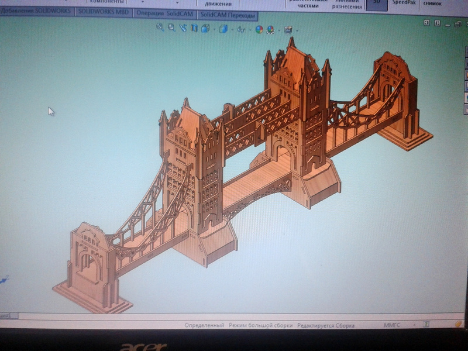Select the Zoom to Area tool
Image resolution: width=468 pixels, height=351 pixels.
pos(171,27)
